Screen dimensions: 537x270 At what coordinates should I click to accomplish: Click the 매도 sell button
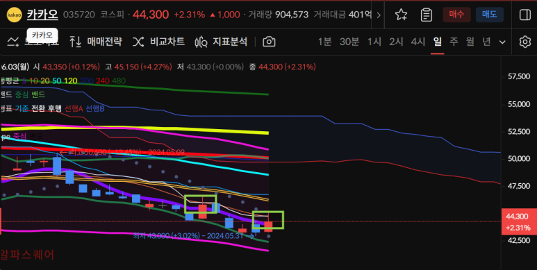[489, 15]
